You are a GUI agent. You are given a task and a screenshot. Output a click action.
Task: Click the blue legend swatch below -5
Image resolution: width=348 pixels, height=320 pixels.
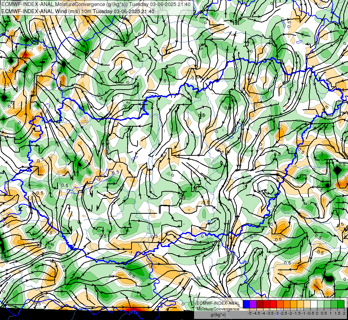click(x=246, y=304)
